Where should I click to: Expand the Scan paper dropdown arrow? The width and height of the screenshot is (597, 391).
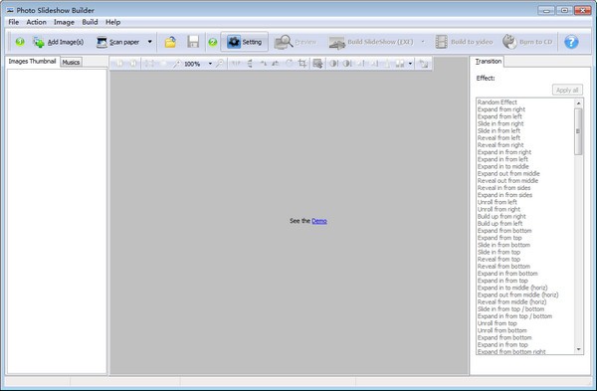149,42
